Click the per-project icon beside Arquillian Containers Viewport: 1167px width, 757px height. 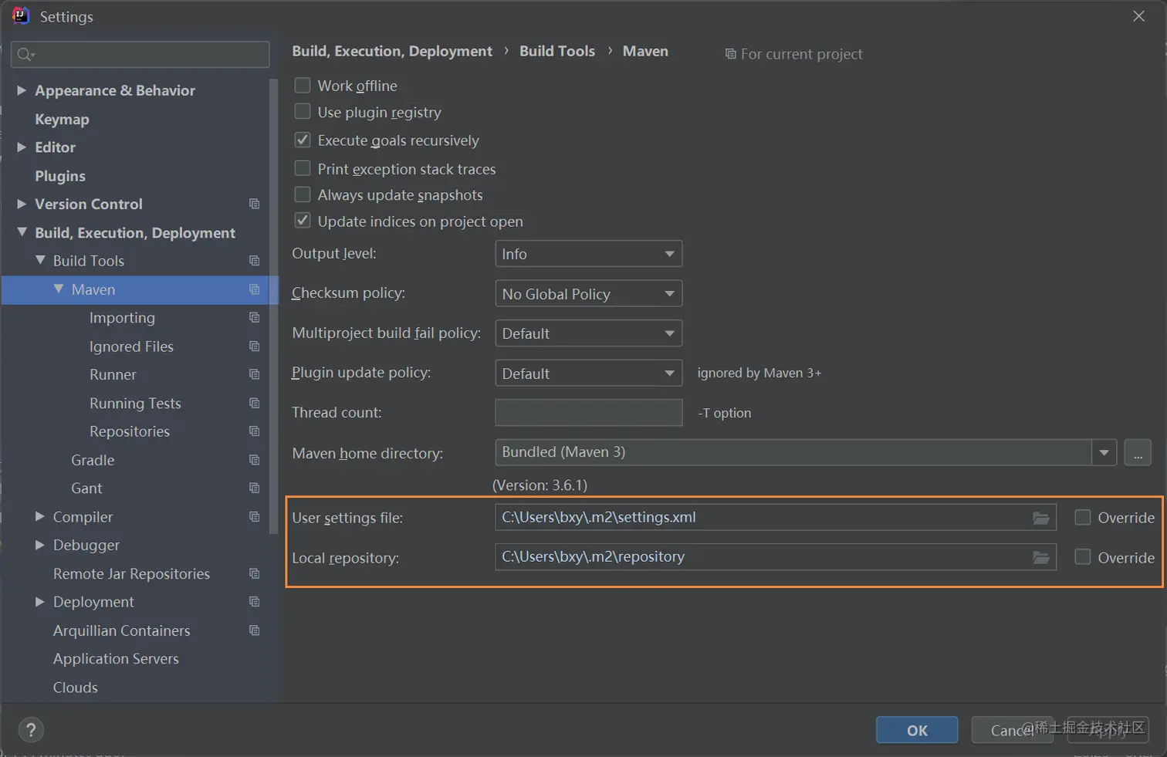point(254,630)
